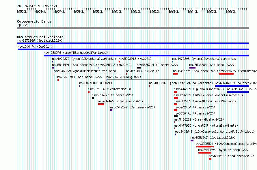This screenshot has height=170, width=257.
Task: Open nsv6075680 (Wu2021) label
Action: click(x=96, y=83)
